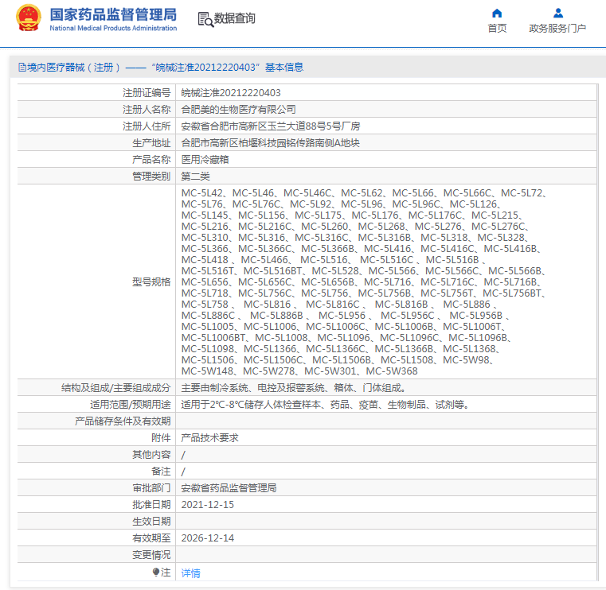Click 适用范围/预期用途 row label
This screenshot has width=606, height=590.
pyautogui.click(x=131, y=405)
